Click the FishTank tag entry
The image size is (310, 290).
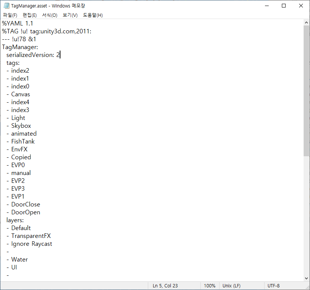[21, 142]
